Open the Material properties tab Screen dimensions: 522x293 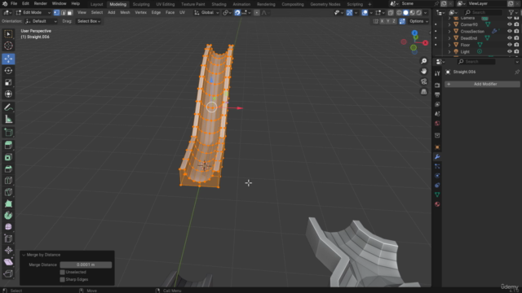coord(437,204)
